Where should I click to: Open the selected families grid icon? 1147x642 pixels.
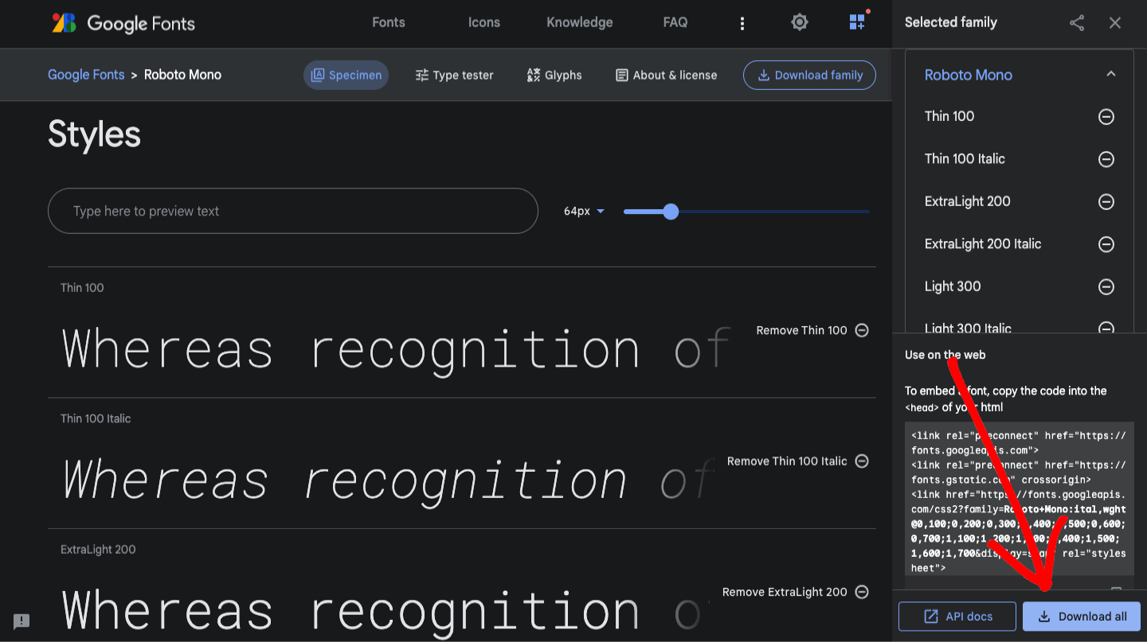857,22
